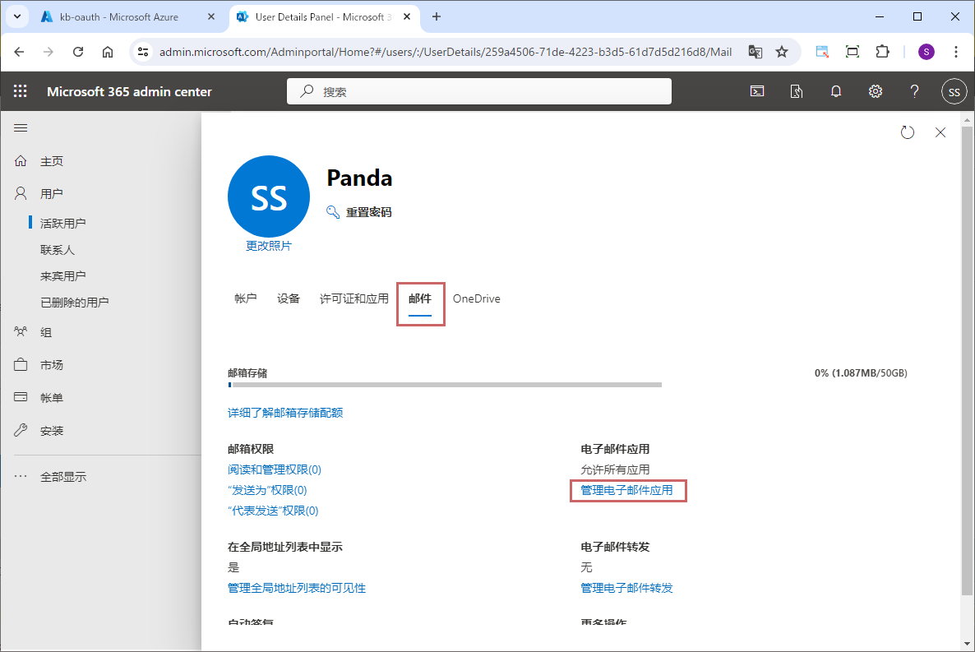Click 全部显示 to show all nav items
Screen dimensions: 975x652
62,476
